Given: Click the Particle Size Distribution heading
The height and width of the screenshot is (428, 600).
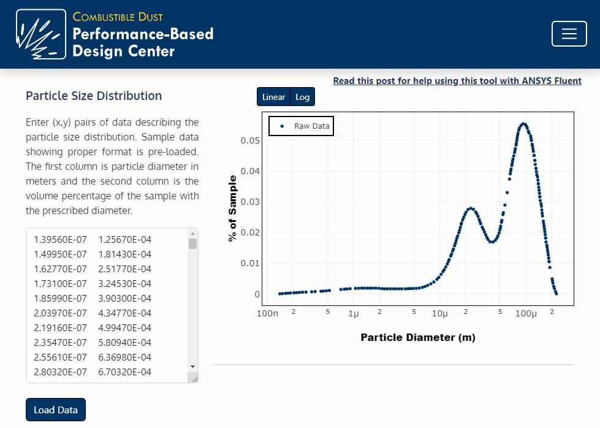Looking at the screenshot, I should [x=94, y=96].
